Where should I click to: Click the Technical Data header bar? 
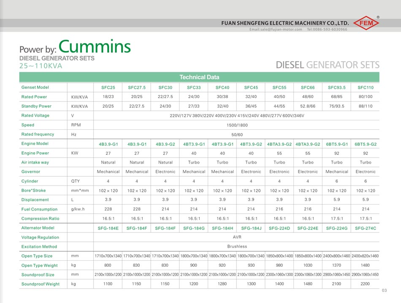(199, 77)
